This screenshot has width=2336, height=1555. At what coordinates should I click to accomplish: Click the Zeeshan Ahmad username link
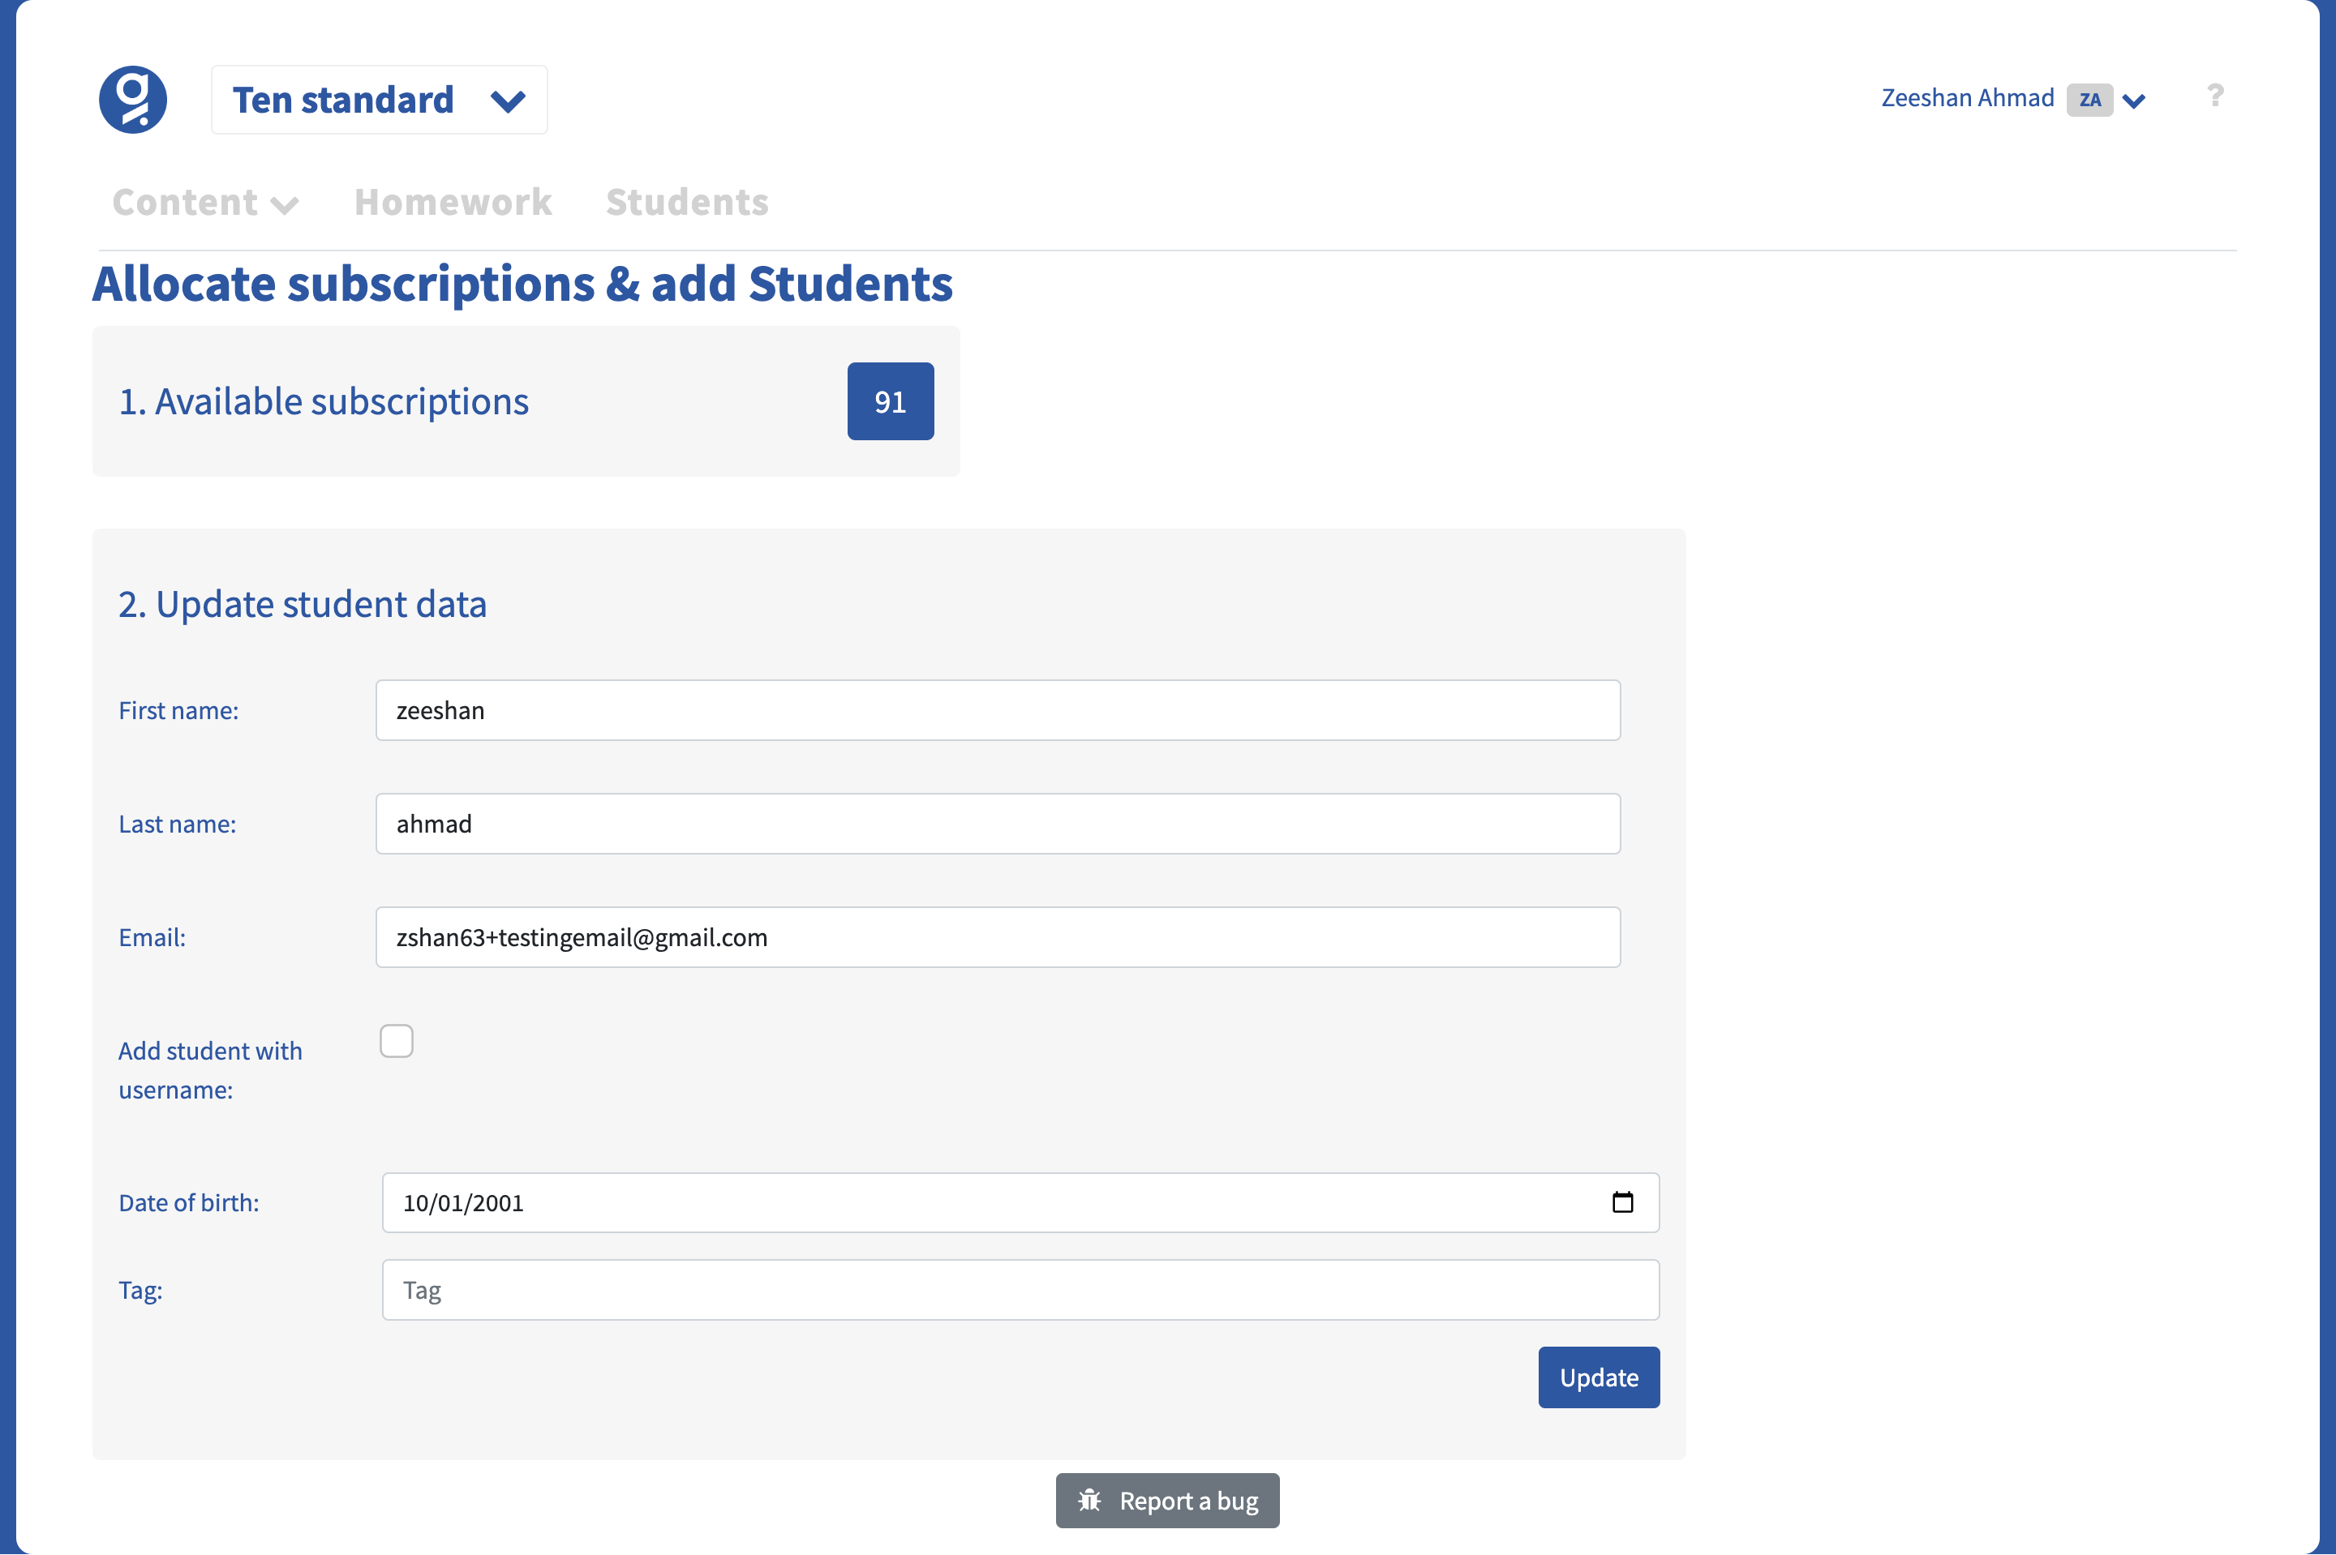(1967, 98)
